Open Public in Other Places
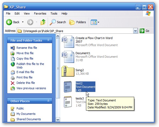Viewport: 159px width, 127px height. (x=20, y=108)
